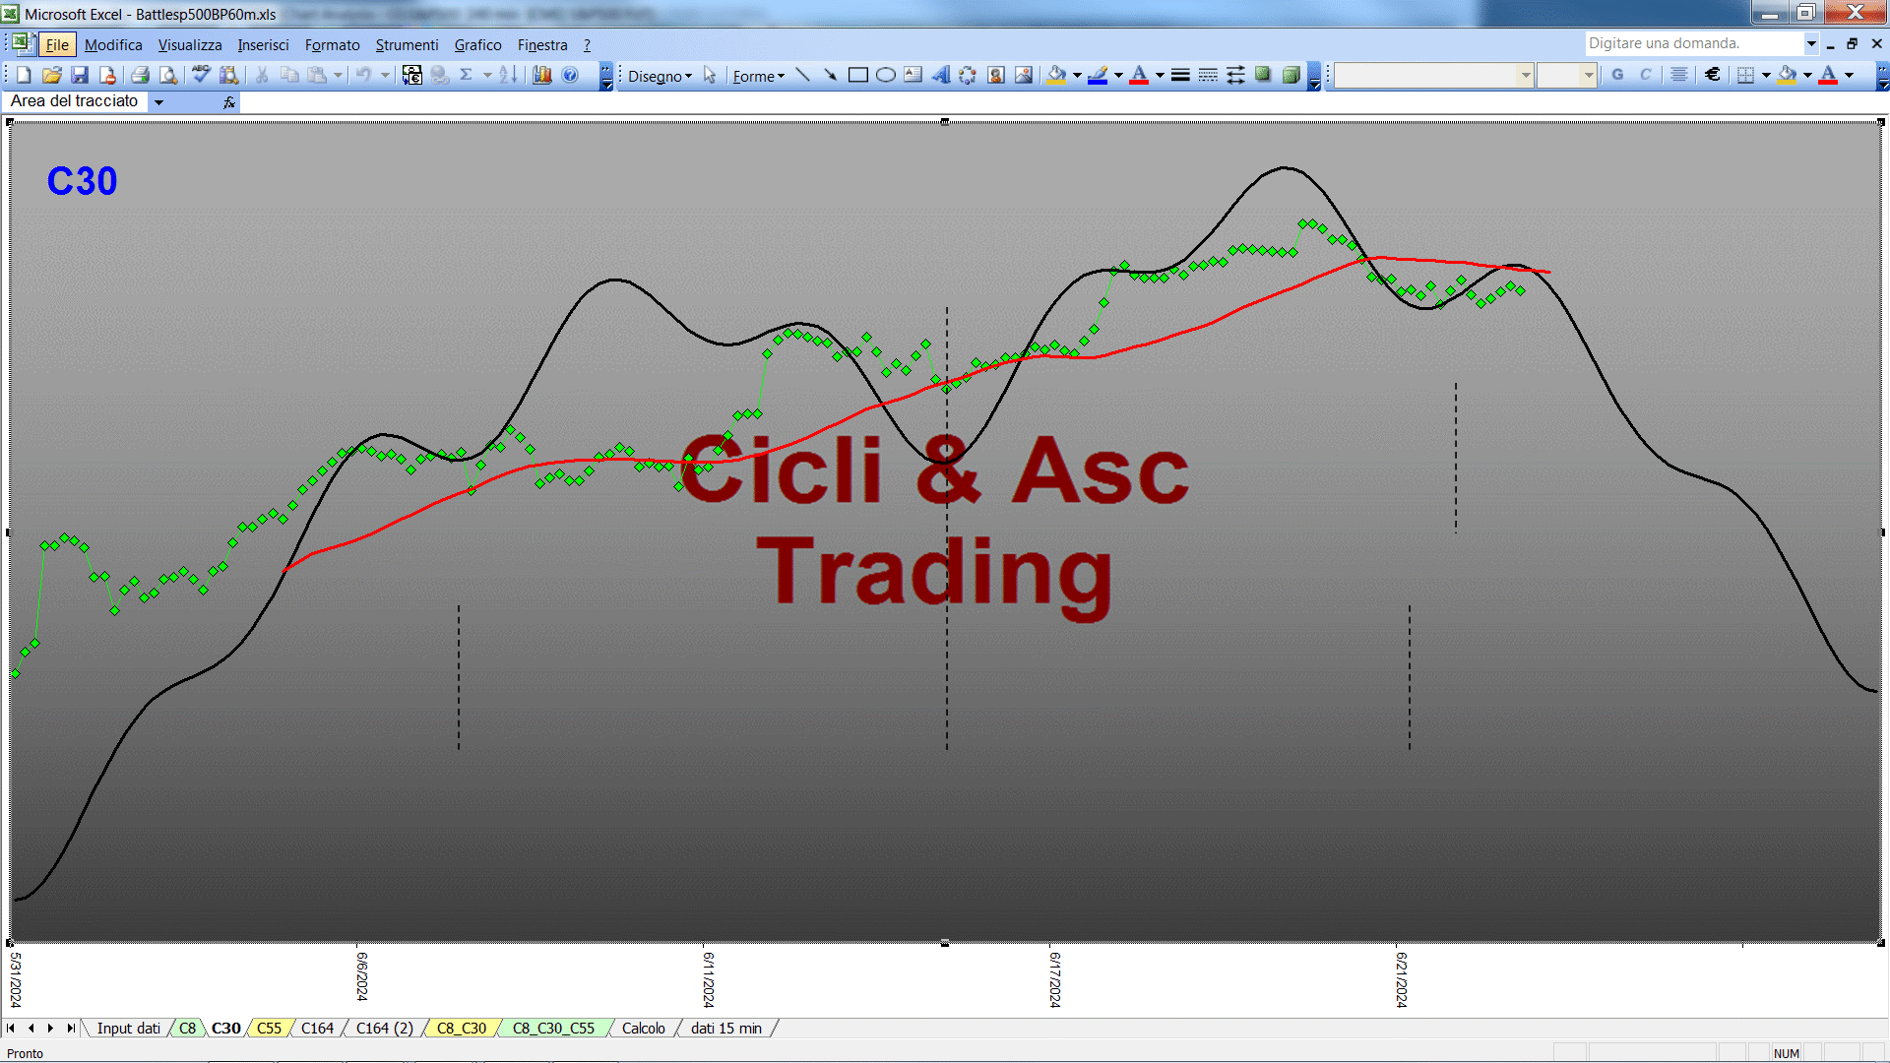Image resolution: width=1890 pixels, height=1063 pixels.
Task: Expand the AutoSum dropdown arrow
Action: [487, 76]
